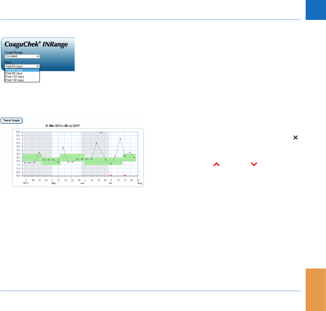Click the Trend Graph button
326x311 pixels.
[11, 120]
